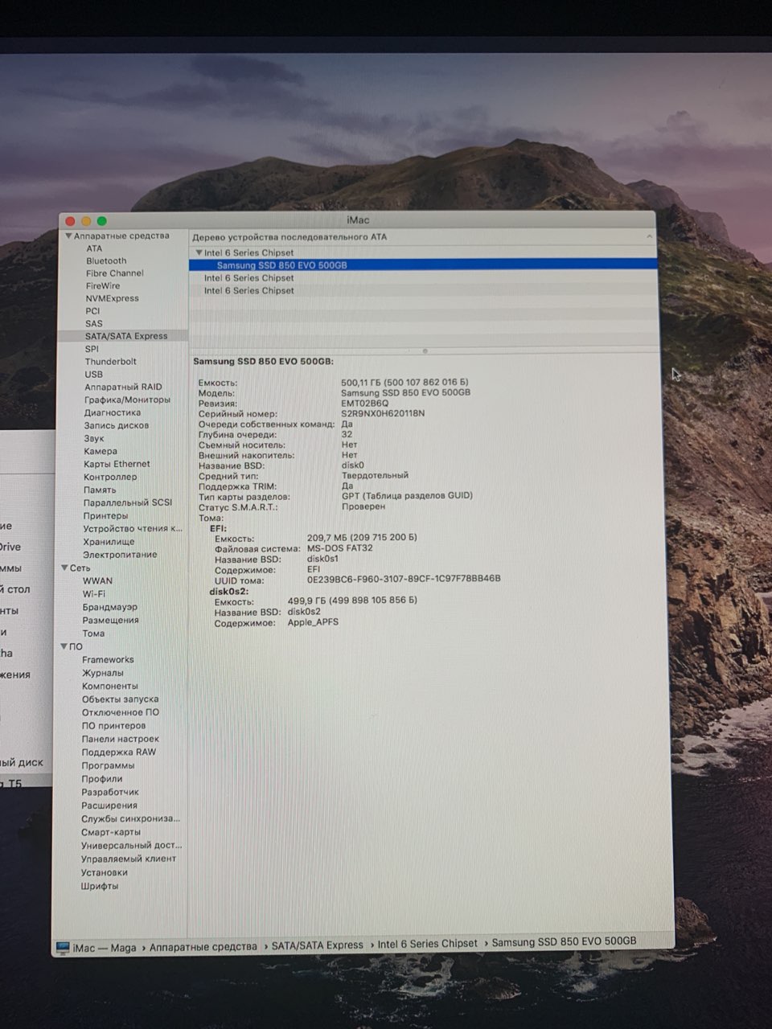Open Диагностика hardware entry
This screenshot has width=772, height=1029.
pos(113,412)
